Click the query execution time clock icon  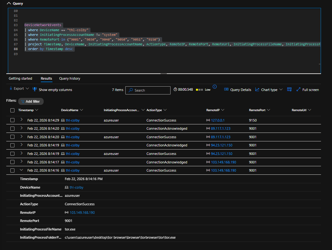176,90
